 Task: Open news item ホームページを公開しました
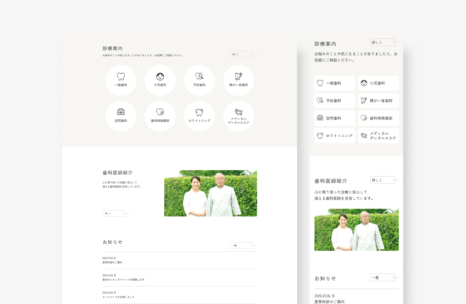[x=180, y=295]
